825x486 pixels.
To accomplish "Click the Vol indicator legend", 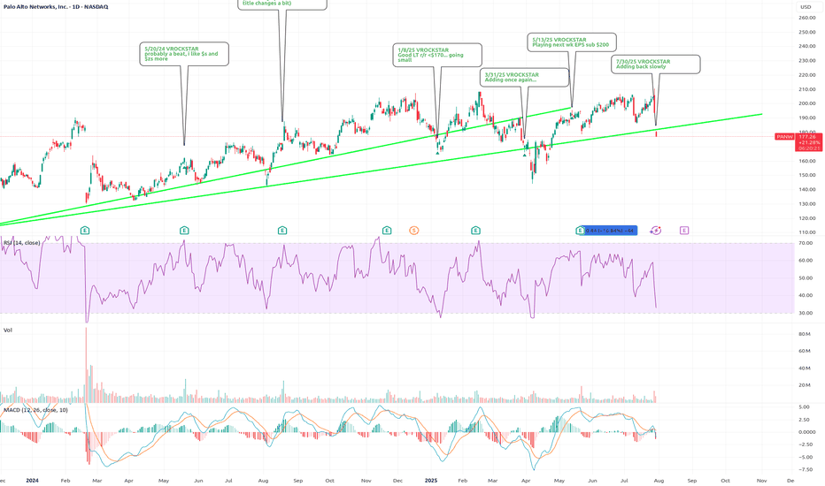I will pyautogui.click(x=8, y=330).
